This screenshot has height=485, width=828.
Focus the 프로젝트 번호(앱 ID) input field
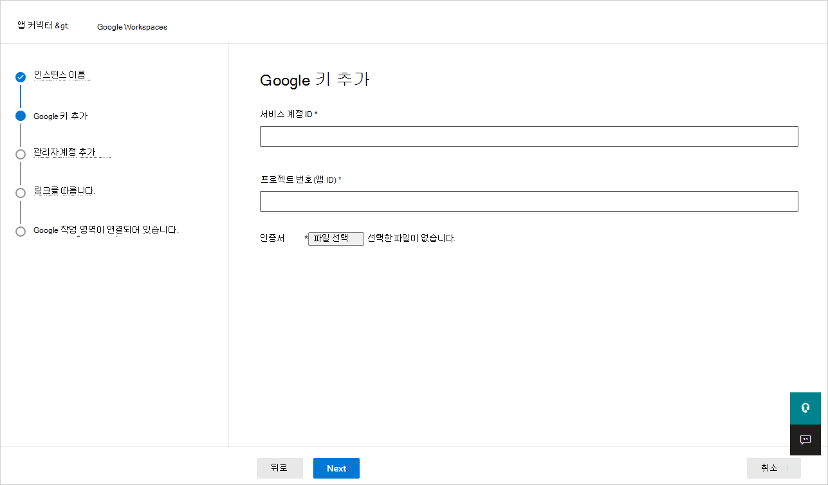coord(529,201)
